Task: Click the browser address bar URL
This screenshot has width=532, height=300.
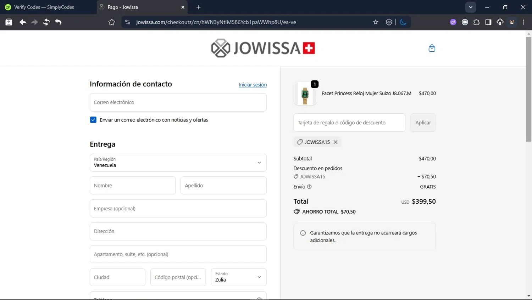Action: click(216, 22)
